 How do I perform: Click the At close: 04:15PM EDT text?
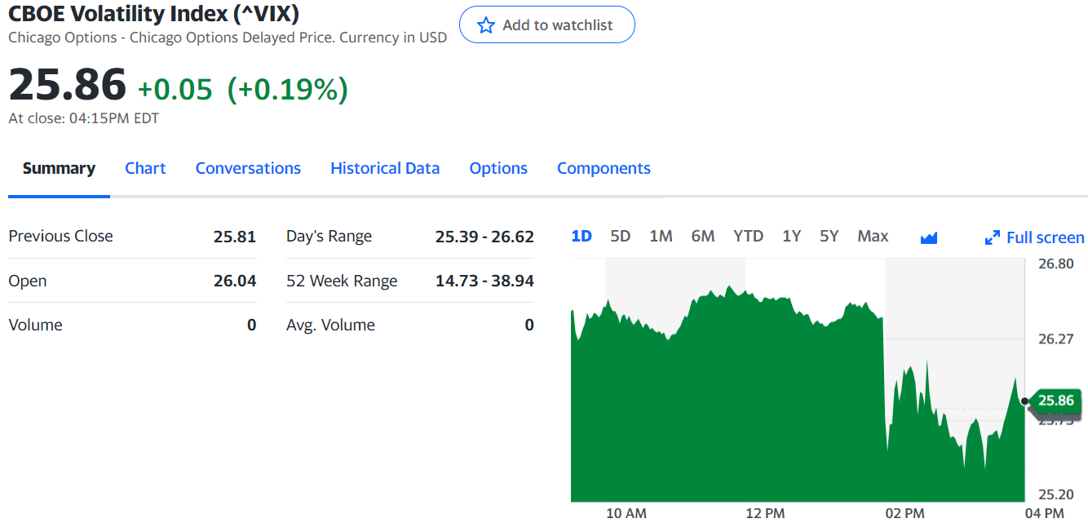[x=84, y=118]
